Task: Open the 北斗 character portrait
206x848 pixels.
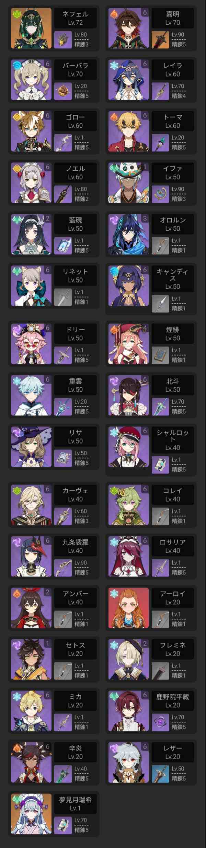Action: [129, 395]
